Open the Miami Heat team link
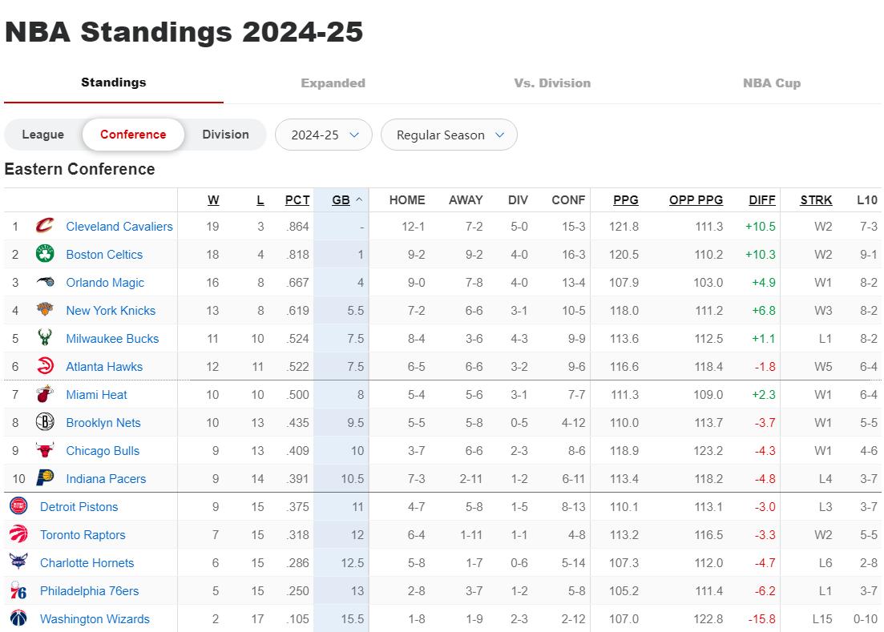This screenshot has height=632, width=884. 96,395
